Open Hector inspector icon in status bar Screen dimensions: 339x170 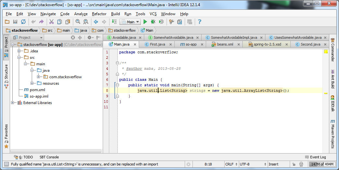coord(301,165)
